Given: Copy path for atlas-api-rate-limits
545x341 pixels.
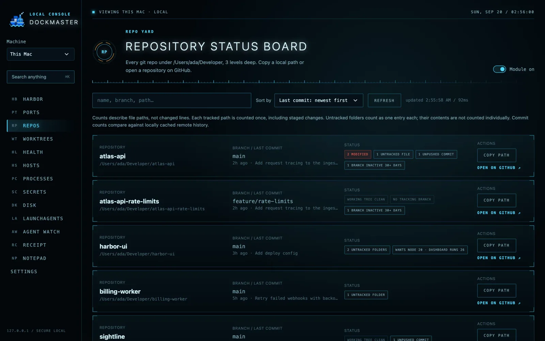Looking at the screenshot, I should coord(497,201).
